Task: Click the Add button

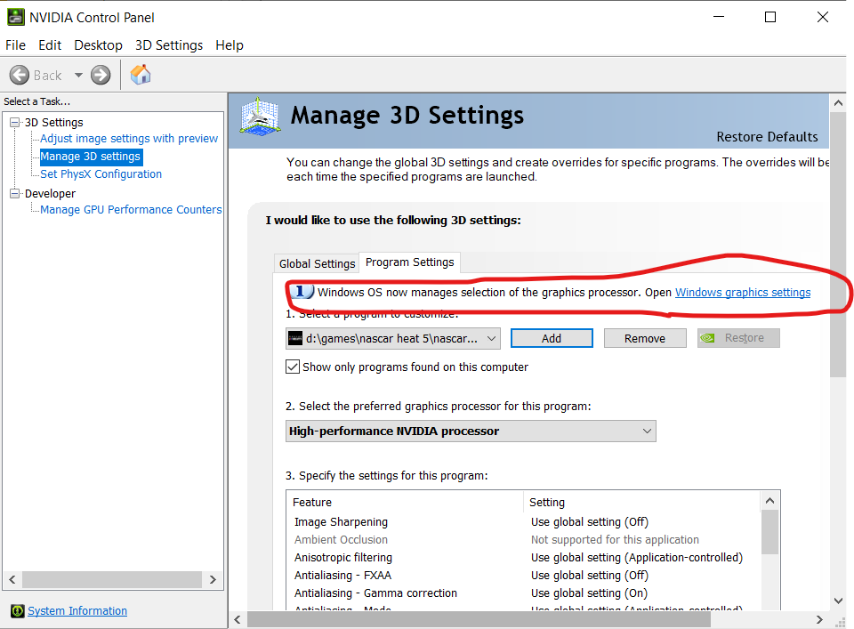Action: click(x=552, y=338)
